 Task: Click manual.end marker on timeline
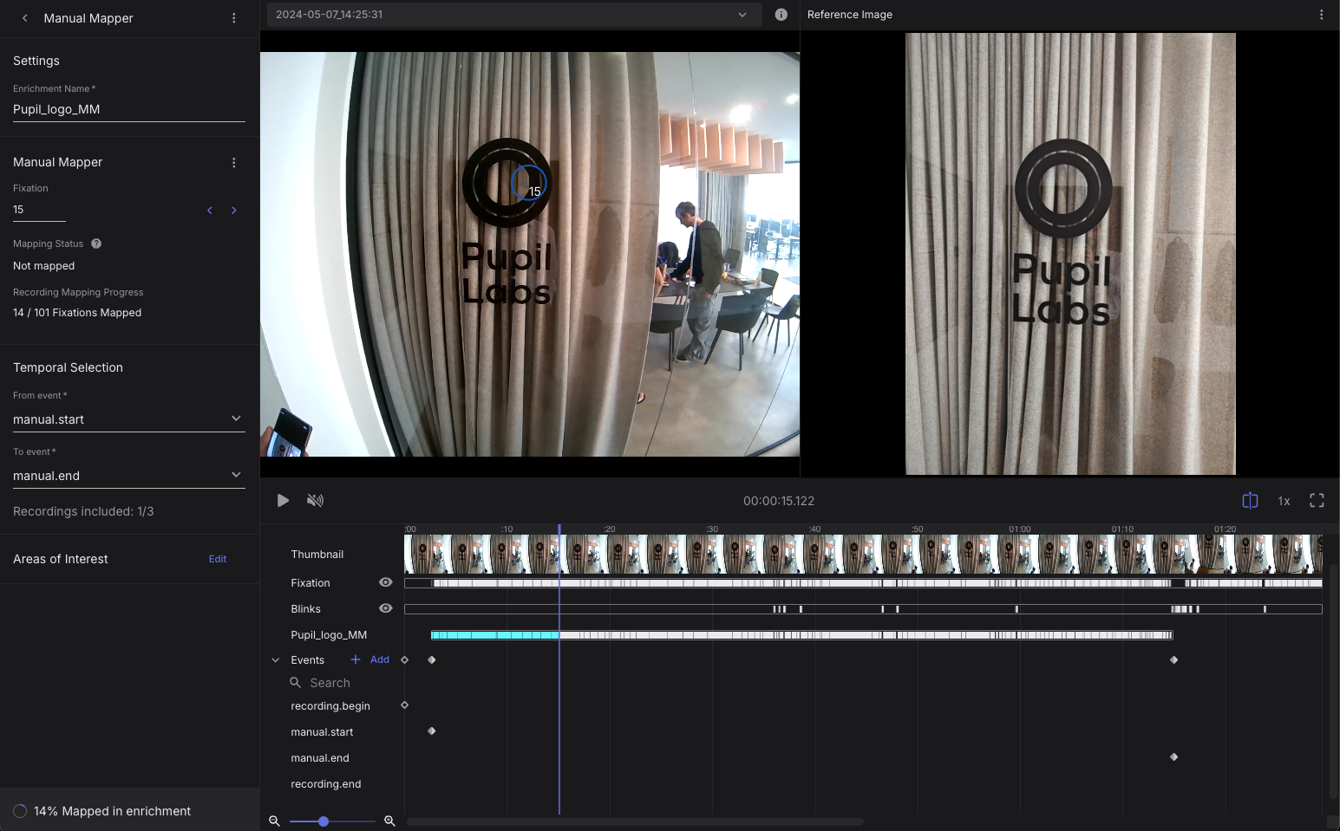[x=1173, y=757]
